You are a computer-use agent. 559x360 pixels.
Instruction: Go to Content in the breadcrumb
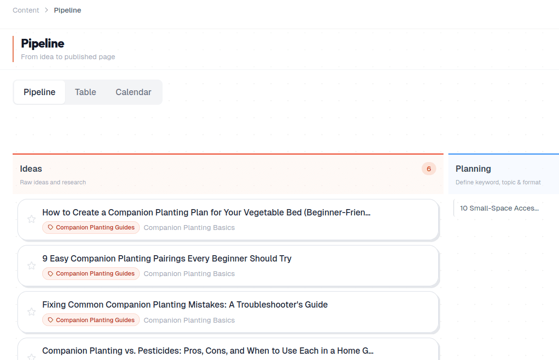point(26,10)
